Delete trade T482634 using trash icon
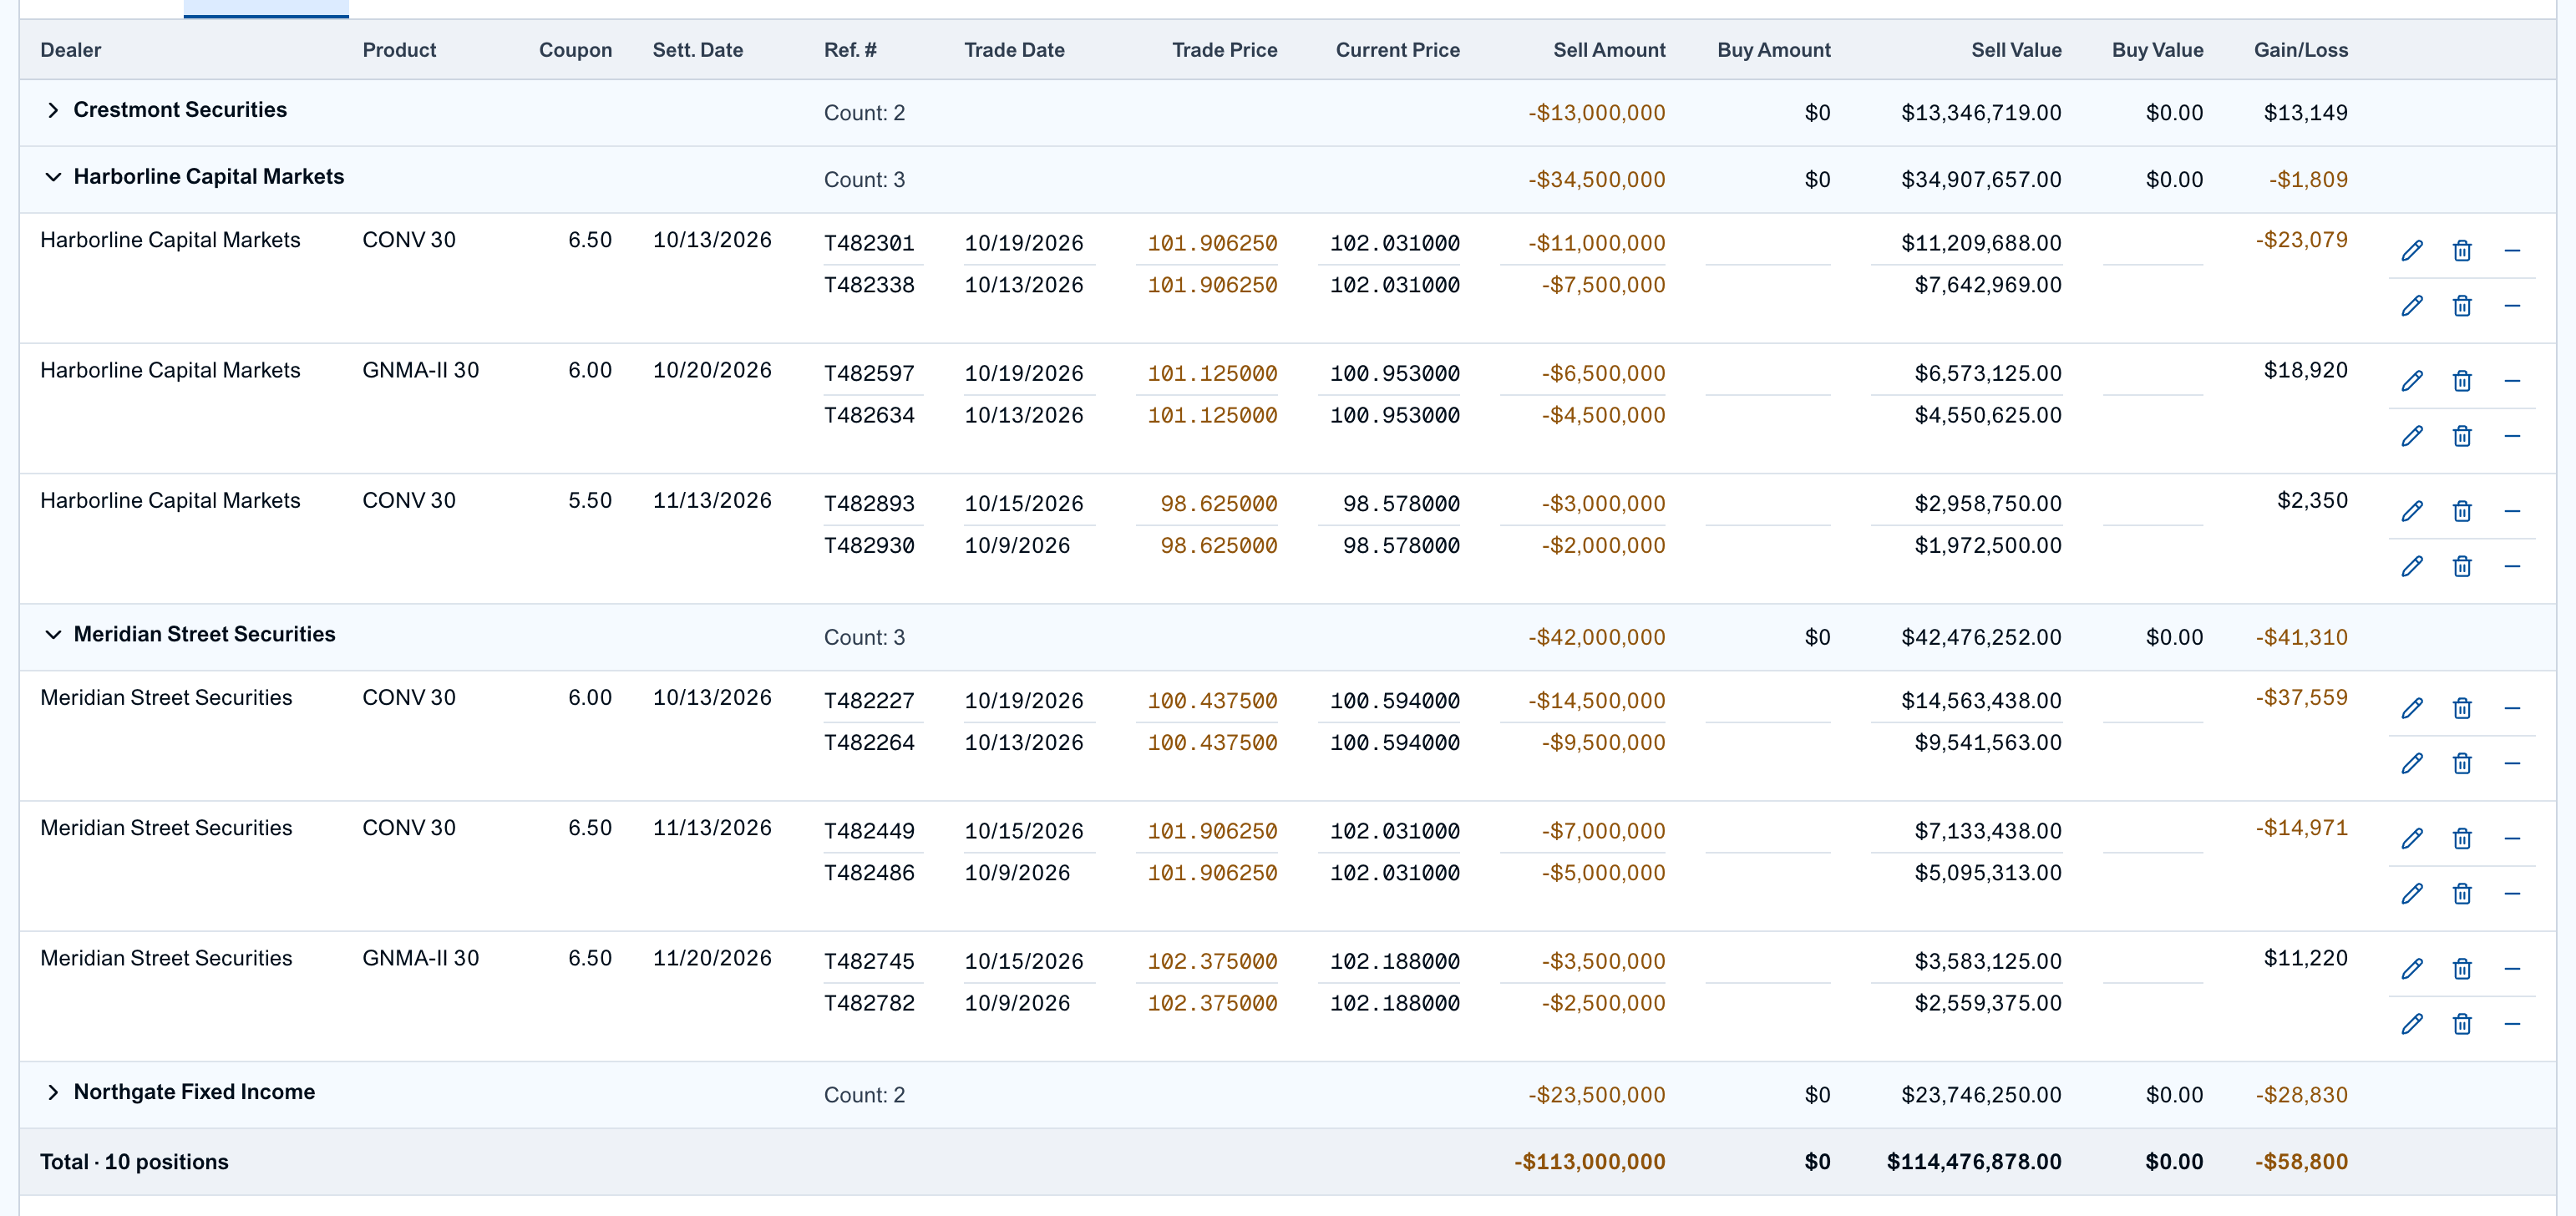The width and height of the screenshot is (2576, 1216). 2462,436
